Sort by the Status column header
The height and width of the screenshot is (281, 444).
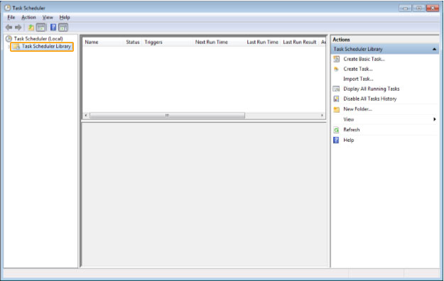[133, 42]
